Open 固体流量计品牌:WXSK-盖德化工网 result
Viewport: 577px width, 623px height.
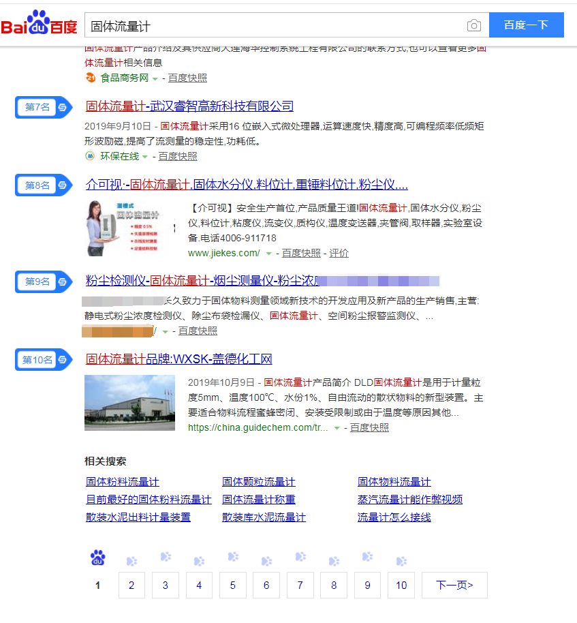(178, 359)
